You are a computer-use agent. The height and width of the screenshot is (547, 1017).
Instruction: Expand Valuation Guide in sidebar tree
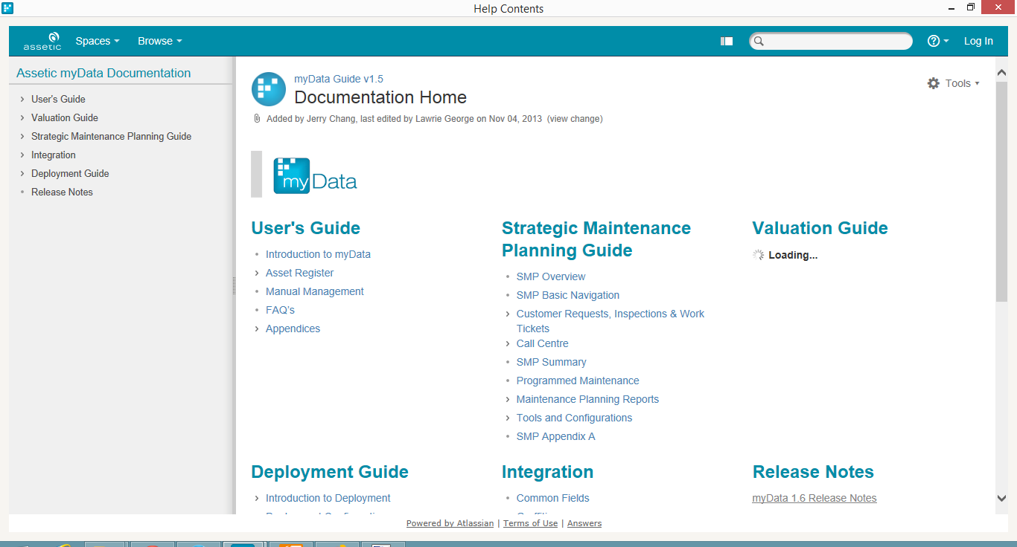[x=22, y=117]
